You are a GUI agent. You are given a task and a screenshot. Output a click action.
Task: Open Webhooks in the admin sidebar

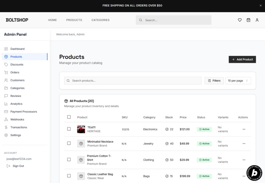tap(25, 119)
